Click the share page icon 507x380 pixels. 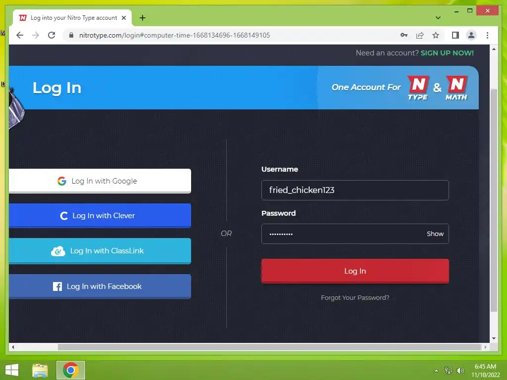[420, 35]
